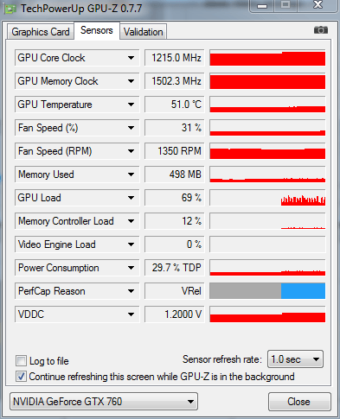Click the GPU Memory Clock value field
The width and height of the screenshot is (340, 419).
point(175,81)
